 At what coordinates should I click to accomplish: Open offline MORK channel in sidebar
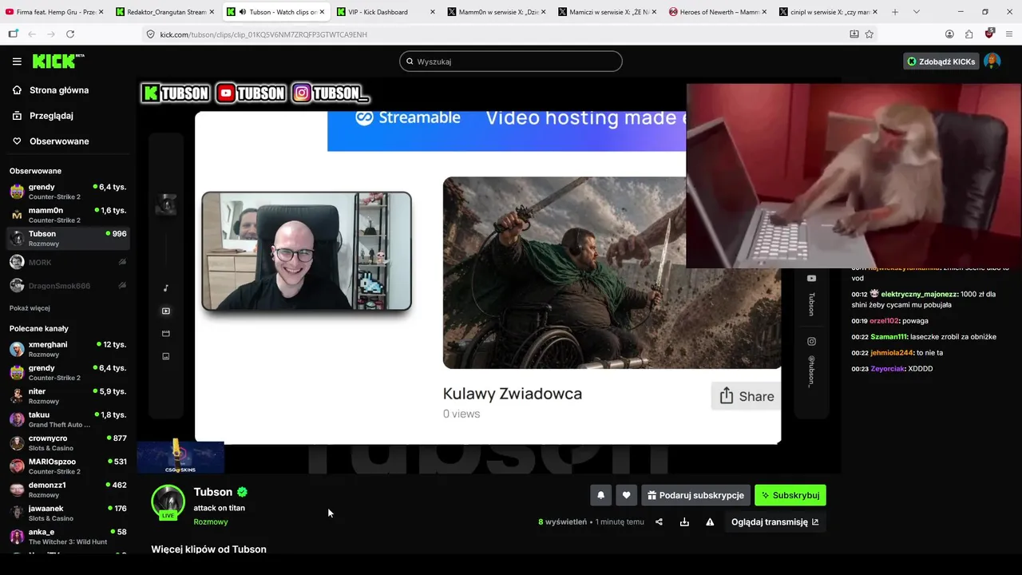pyautogui.click(x=68, y=262)
